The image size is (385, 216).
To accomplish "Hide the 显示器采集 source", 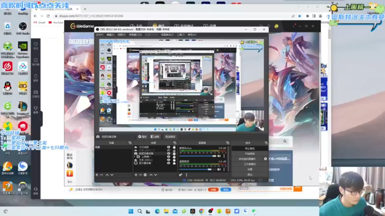I will click(x=168, y=163).
